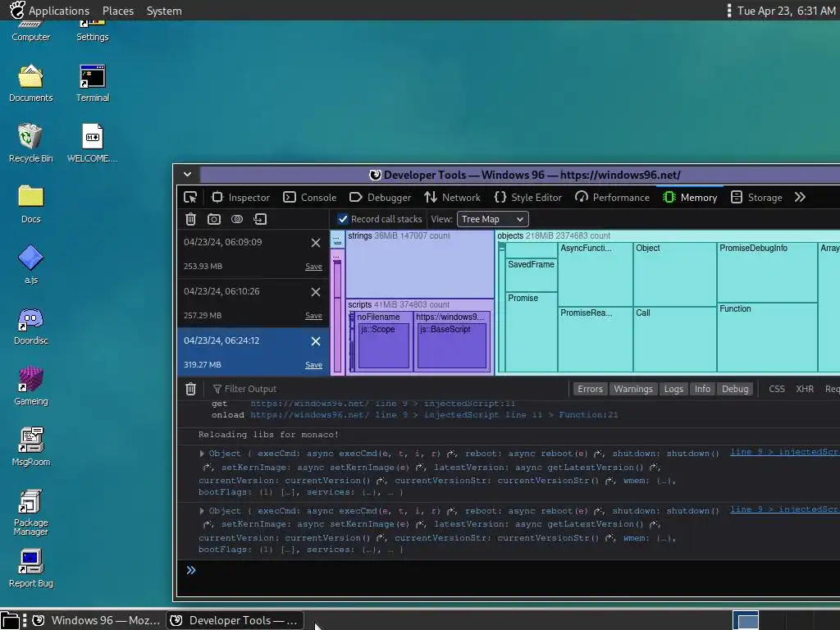Delete the 06:24:12 snapshot
This screenshot has width=840, height=630.
tap(316, 341)
